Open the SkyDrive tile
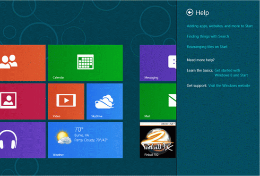This screenshot has width=260, height=176. pos(104,101)
